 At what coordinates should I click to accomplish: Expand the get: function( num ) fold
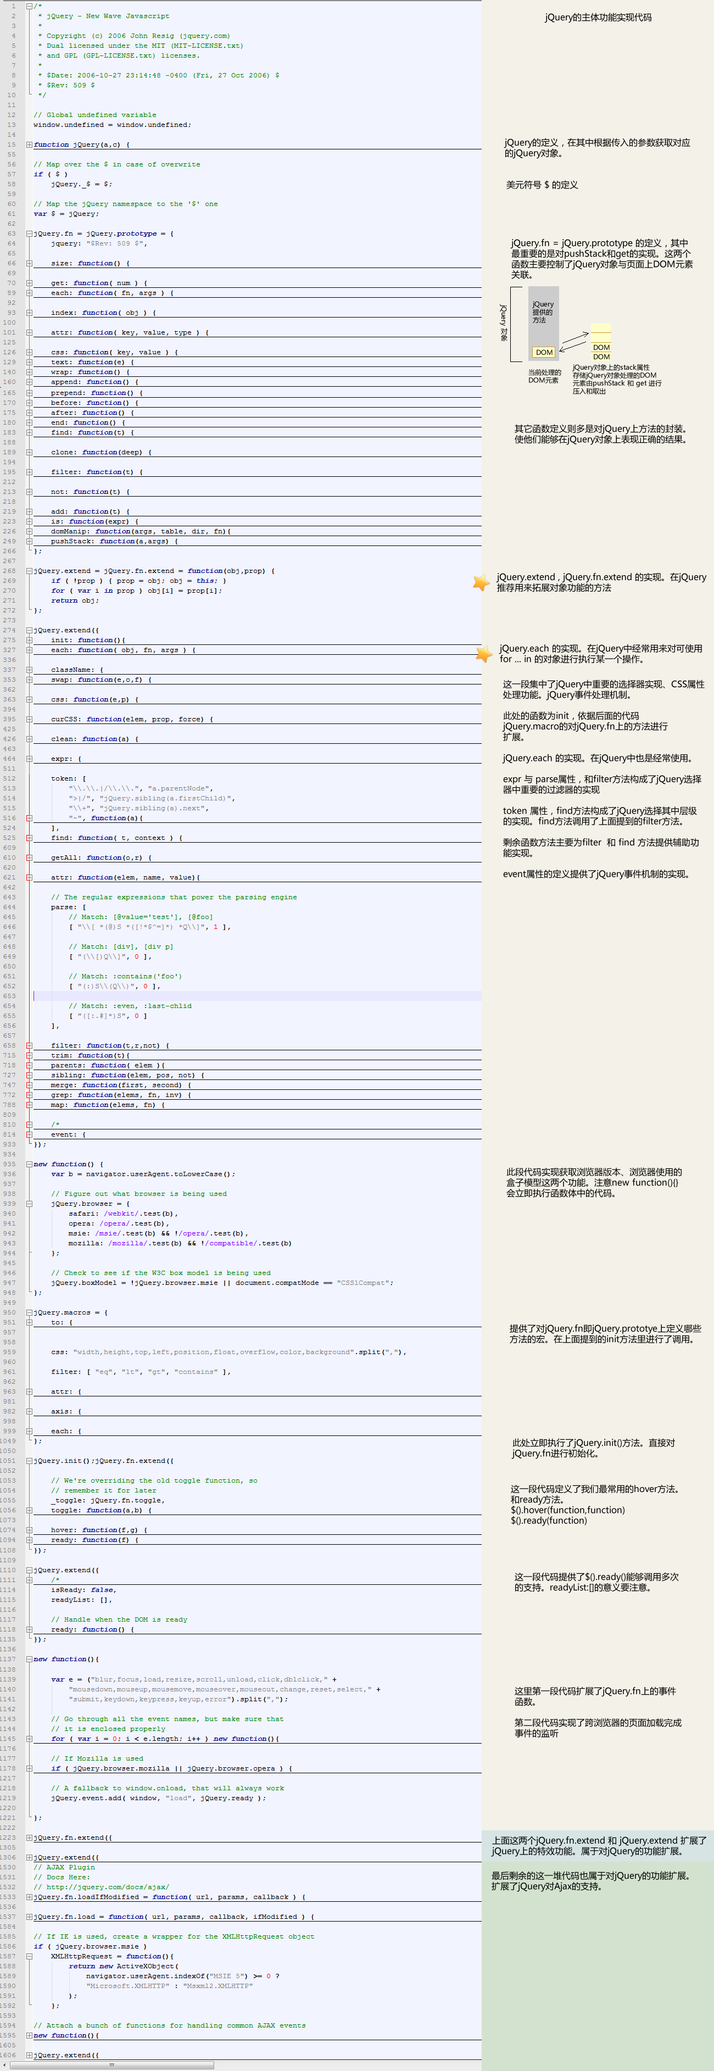click(29, 283)
